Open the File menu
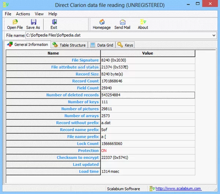Screen dimensions: 220x194 [8, 14]
